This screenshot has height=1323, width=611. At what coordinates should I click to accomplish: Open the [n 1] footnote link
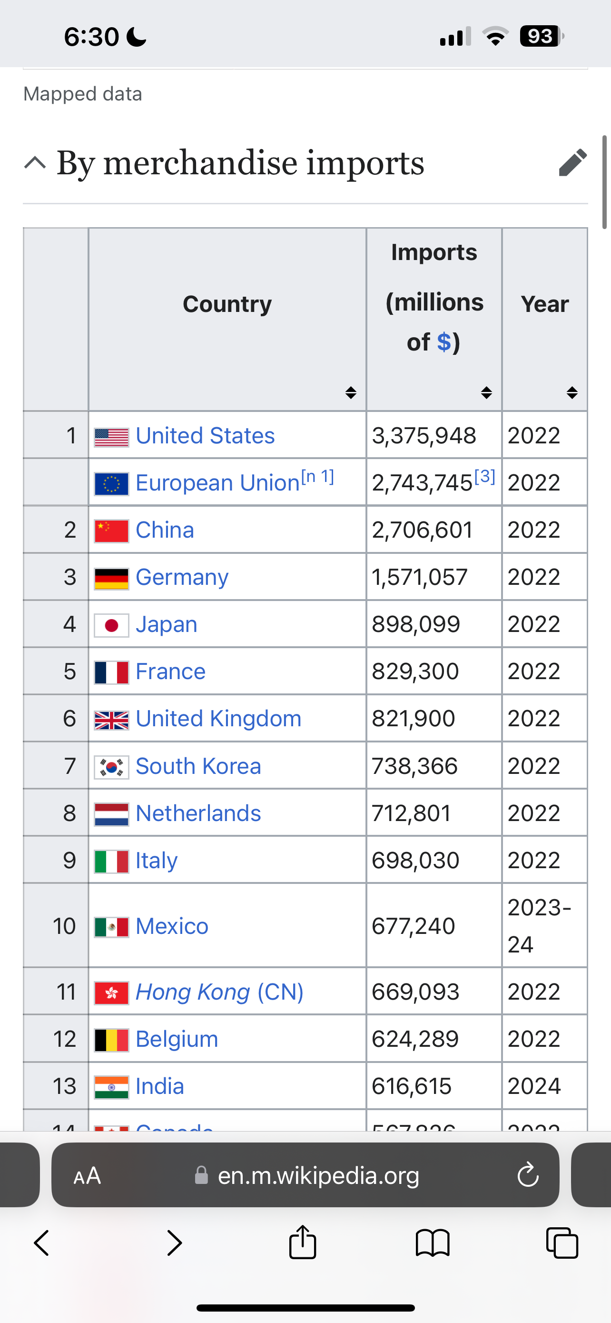point(318,477)
